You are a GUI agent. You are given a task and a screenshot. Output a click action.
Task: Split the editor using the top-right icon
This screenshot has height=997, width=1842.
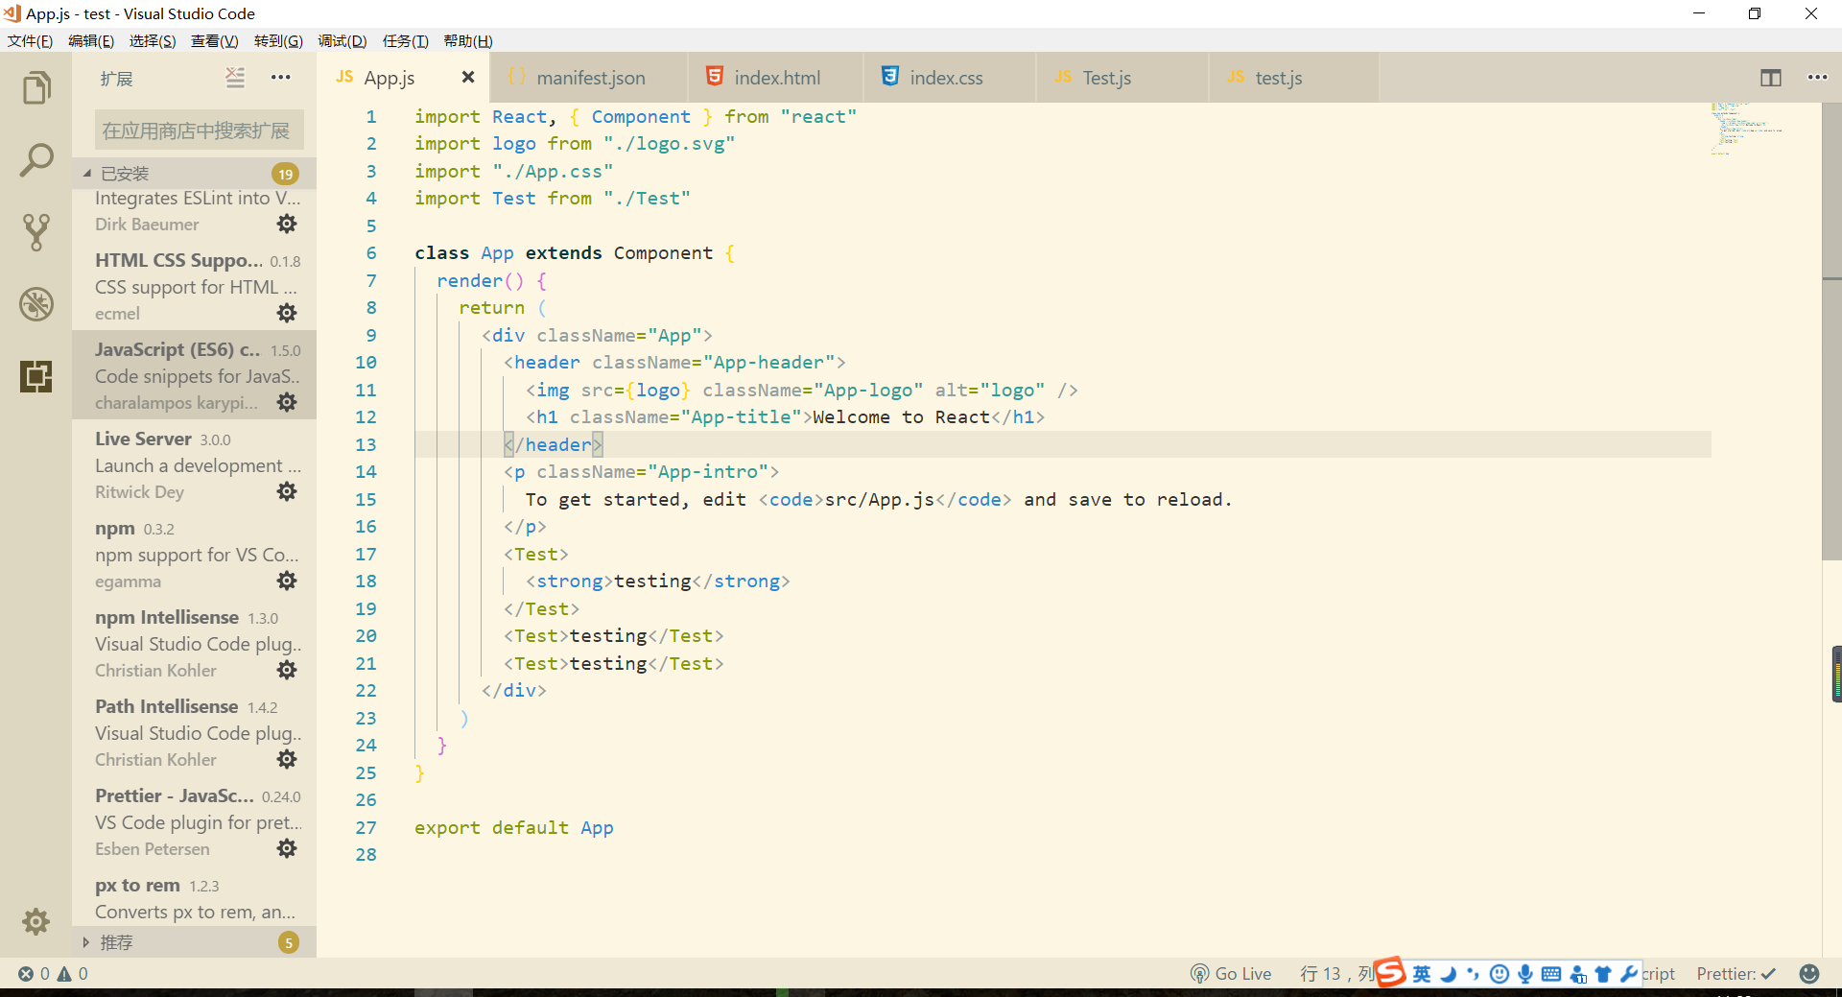click(x=1770, y=78)
